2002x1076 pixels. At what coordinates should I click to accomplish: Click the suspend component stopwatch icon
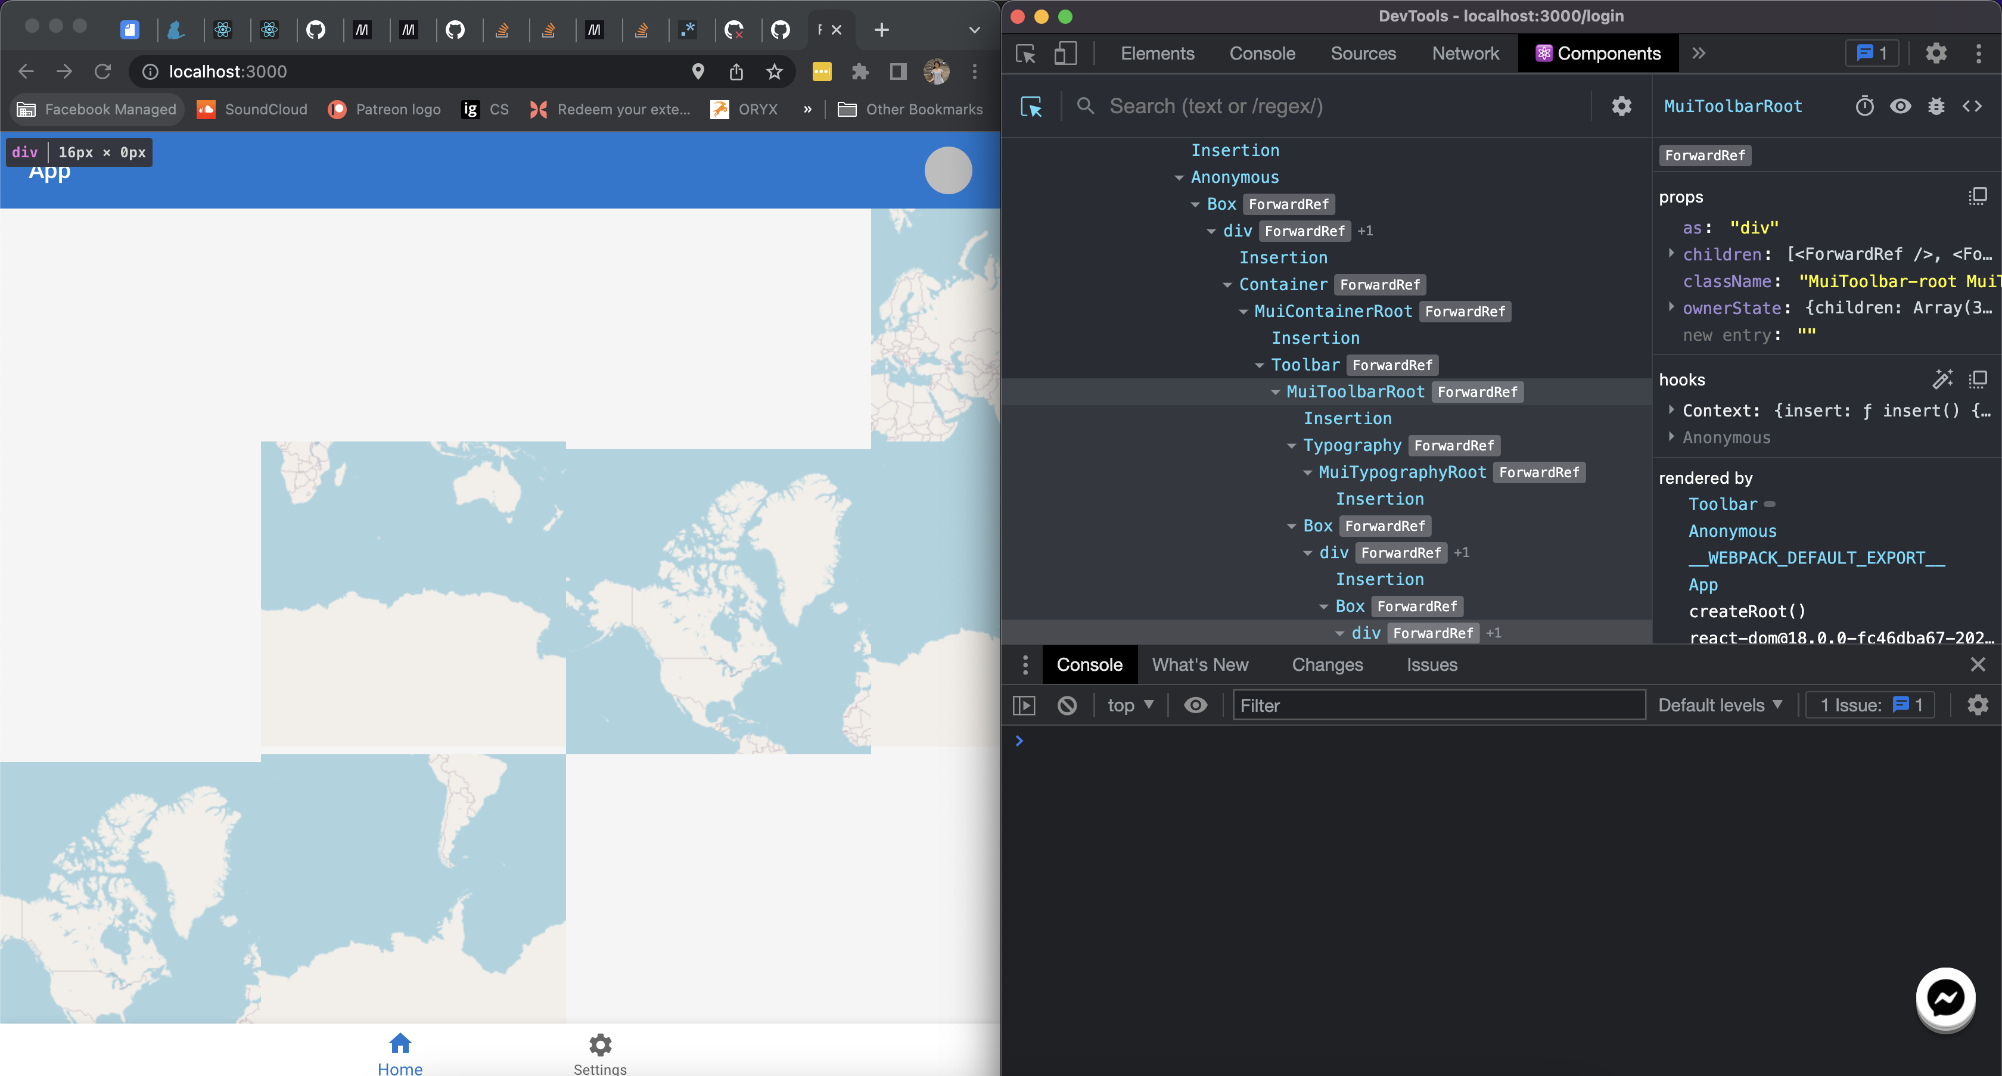point(1864,107)
